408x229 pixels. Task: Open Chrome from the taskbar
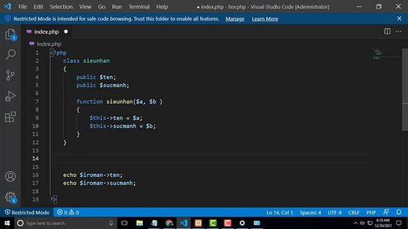pyautogui.click(x=169, y=223)
